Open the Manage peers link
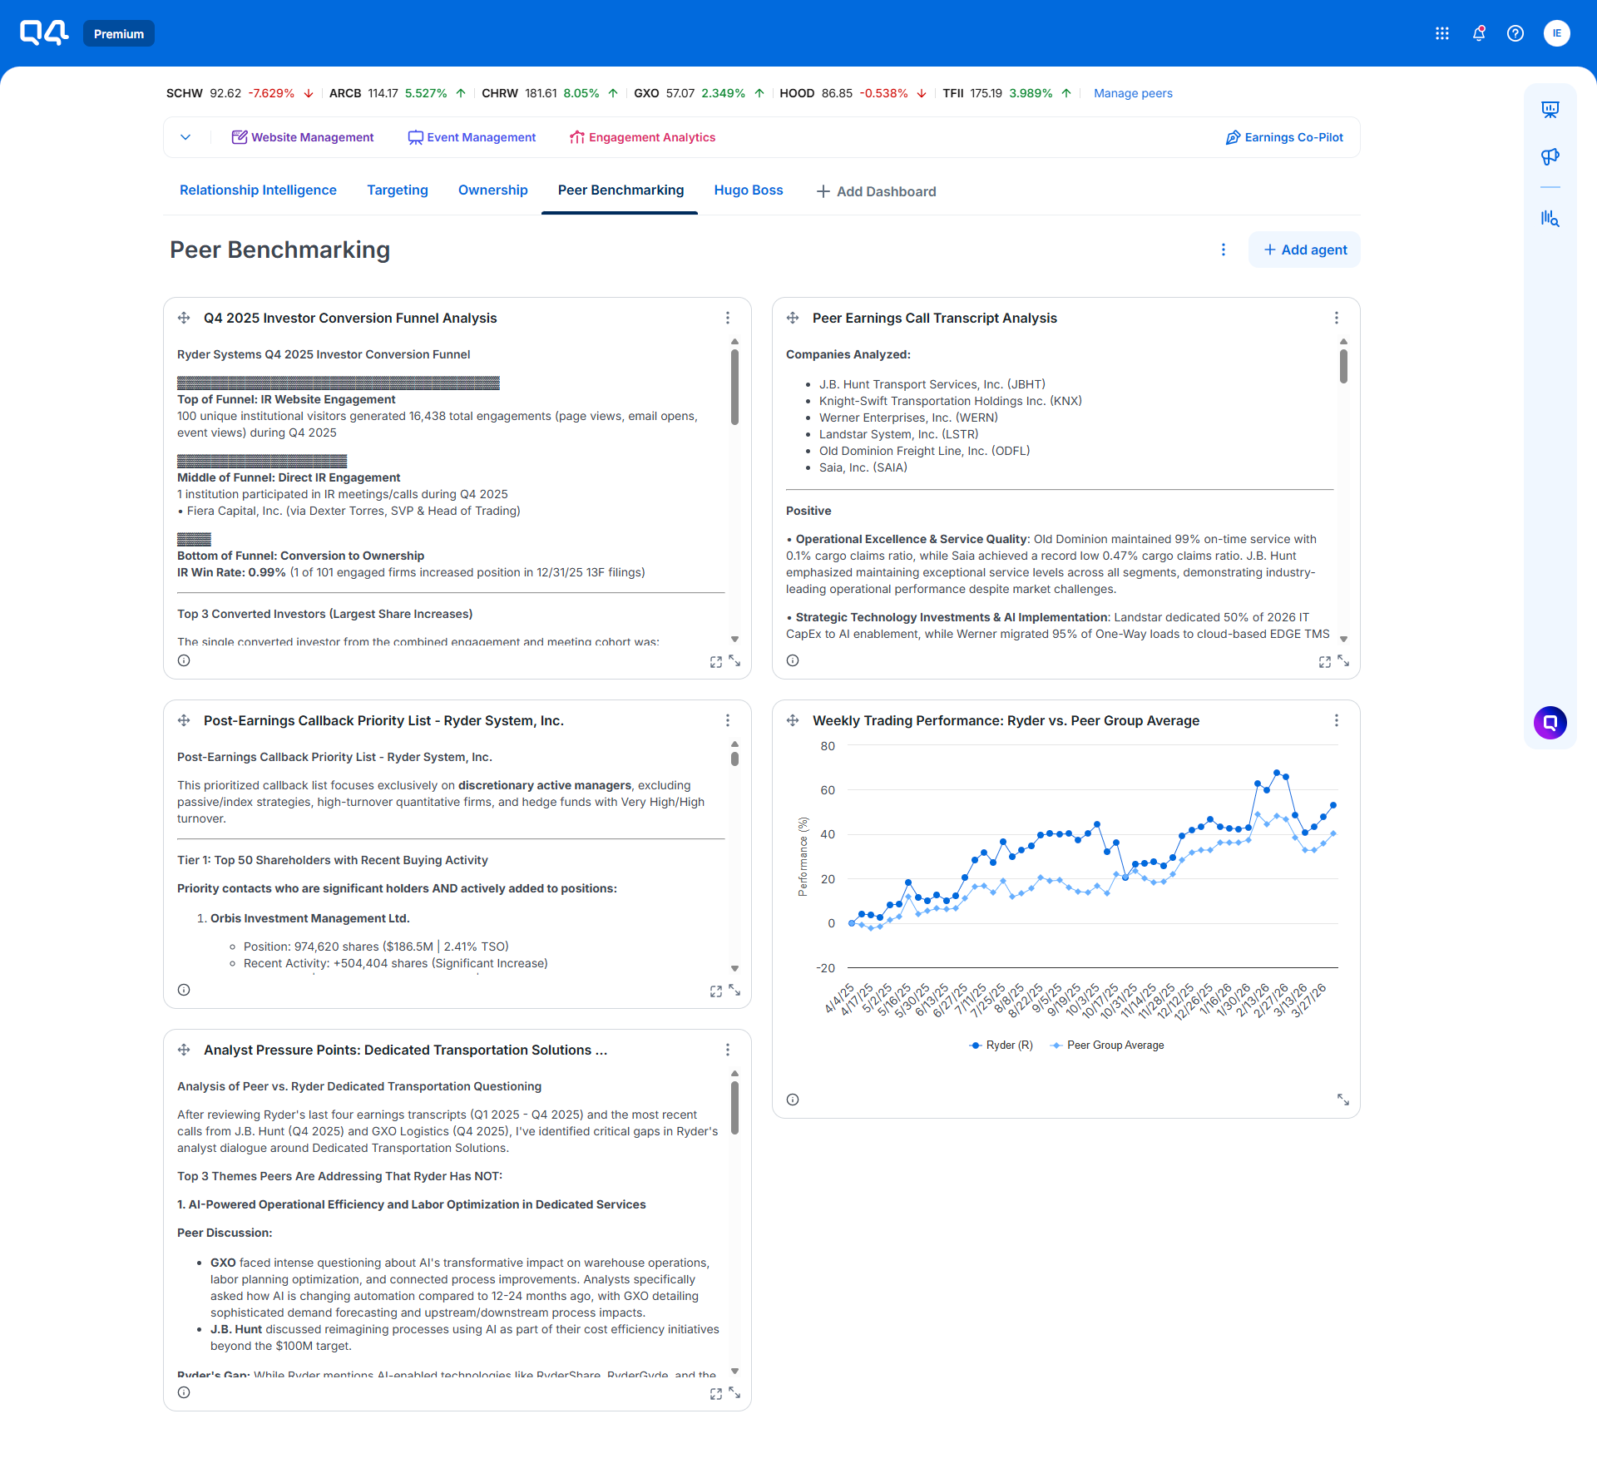This screenshot has width=1597, height=1478. point(1133,93)
